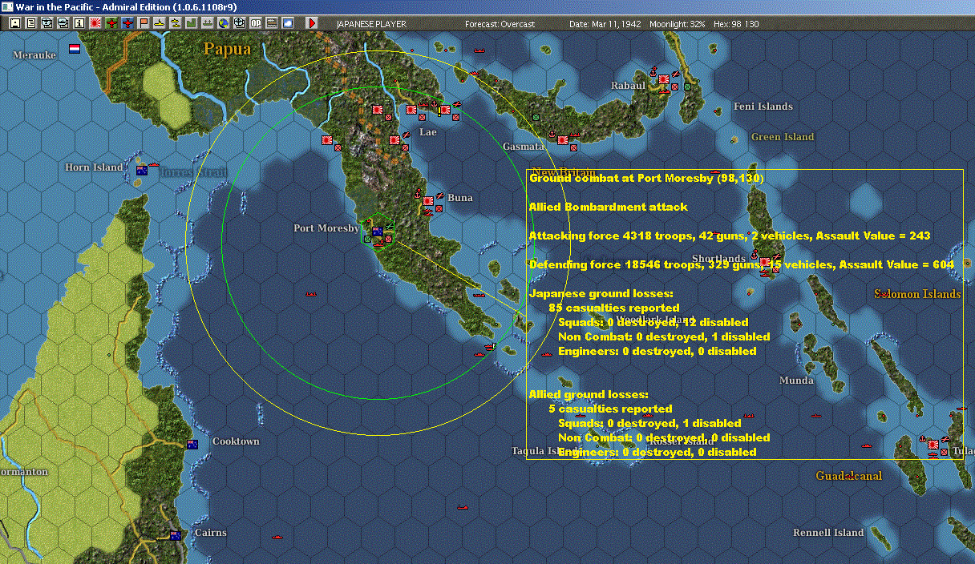Select the Australian flag base at Cooktown

(192, 444)
